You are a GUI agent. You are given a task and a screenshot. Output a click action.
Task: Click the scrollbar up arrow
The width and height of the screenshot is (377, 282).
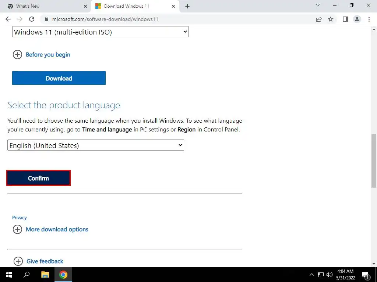pyautogui.click(x=374, y=29)
